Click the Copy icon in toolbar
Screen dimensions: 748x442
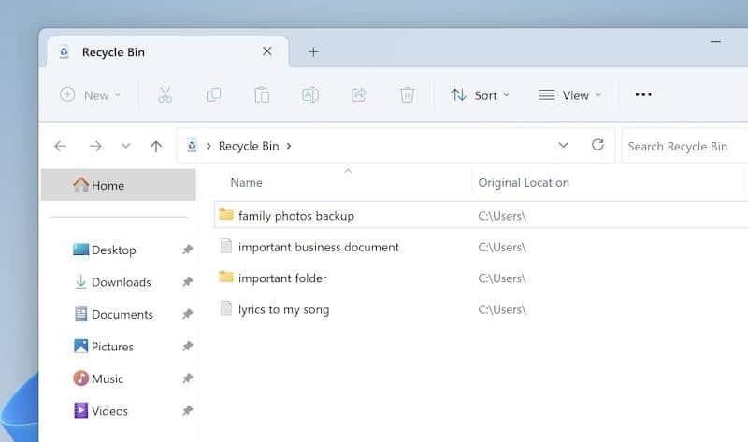tap(213, 95)
